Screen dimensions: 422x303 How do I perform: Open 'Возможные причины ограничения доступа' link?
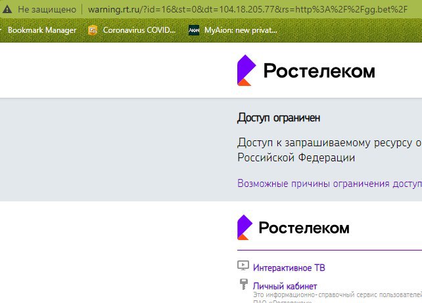pyautogui.click(x=330, y=184)
